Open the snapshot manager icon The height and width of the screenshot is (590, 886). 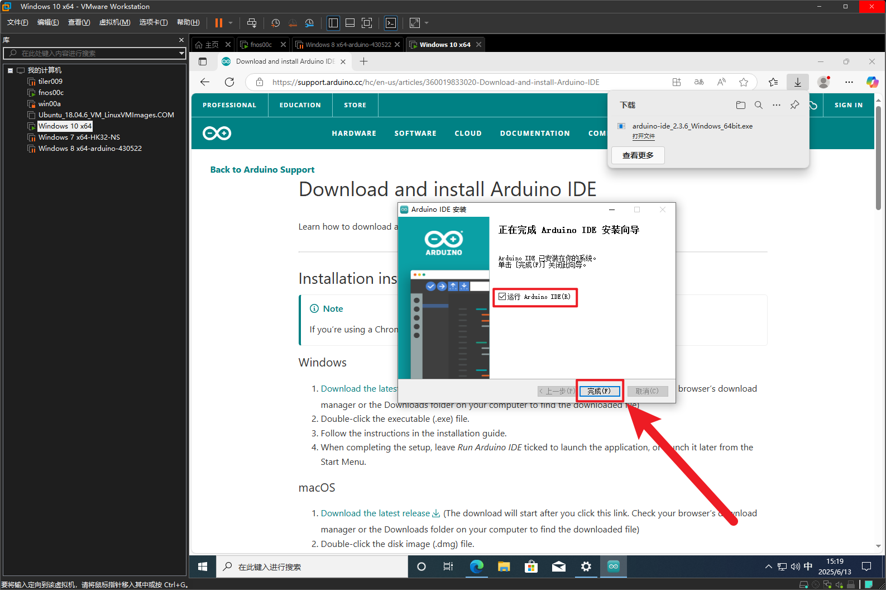click(x=309, y=23)
